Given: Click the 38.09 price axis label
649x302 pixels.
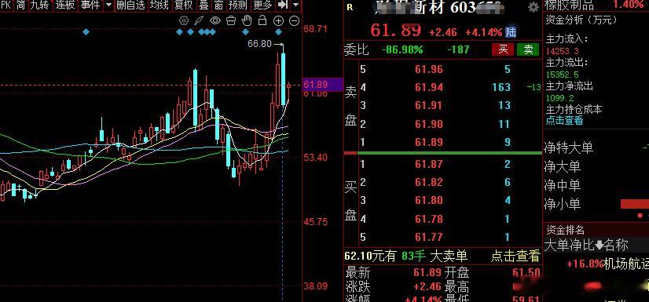Looking at the screenshot, I should coord(315,286).
